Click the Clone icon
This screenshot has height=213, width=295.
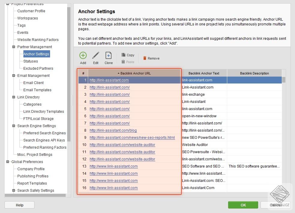click(x=109, y=56)
